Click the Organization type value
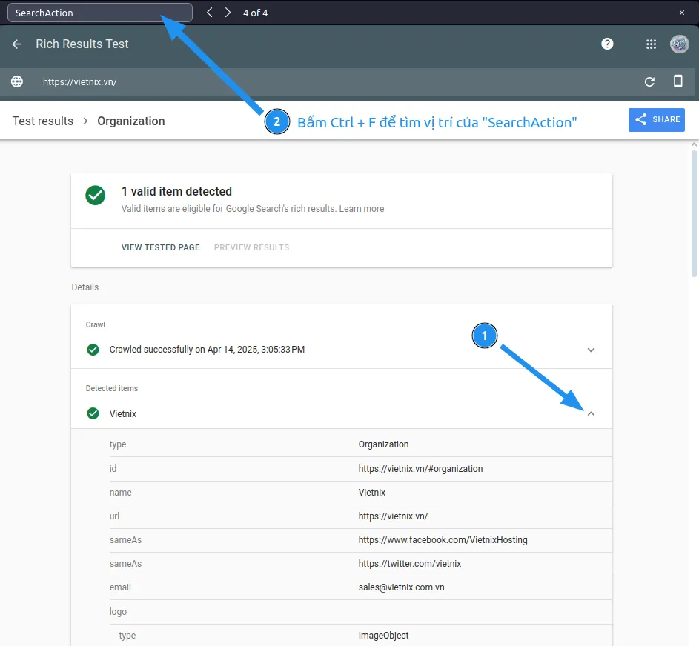Viewport: 699px width, 646px height. coord(383,444)
